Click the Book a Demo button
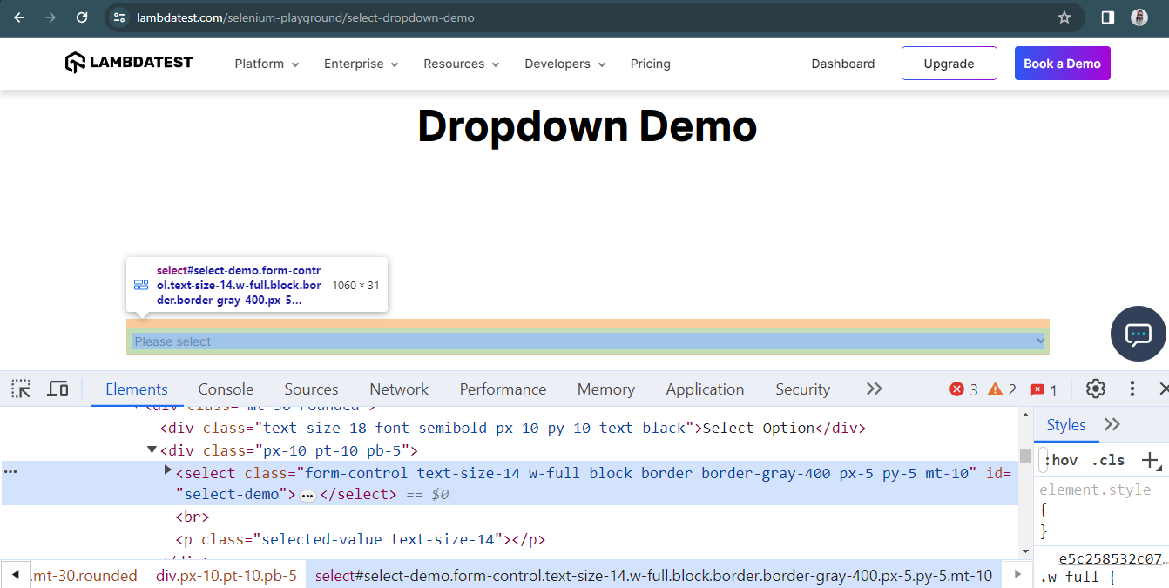Screen dimensions: 1169x588 [x=1062, y=64]
